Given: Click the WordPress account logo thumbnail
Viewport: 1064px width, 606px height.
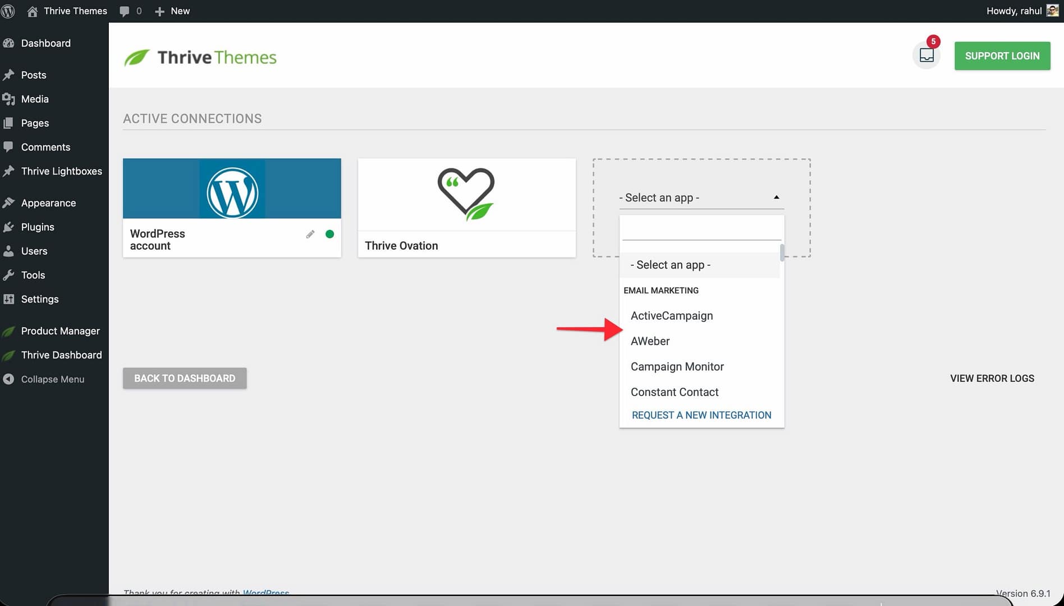Looking at the screenshot, I should pyautogui.click(x=232, y=192).
